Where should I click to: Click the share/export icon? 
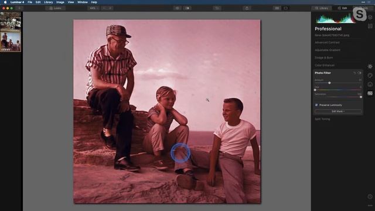(x=247, y=8)
